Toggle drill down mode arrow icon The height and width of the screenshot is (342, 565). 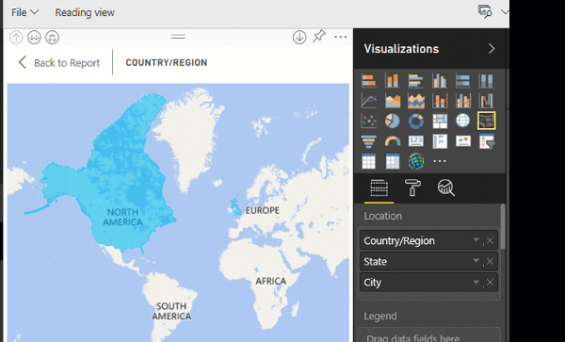(x=299, y=37)
